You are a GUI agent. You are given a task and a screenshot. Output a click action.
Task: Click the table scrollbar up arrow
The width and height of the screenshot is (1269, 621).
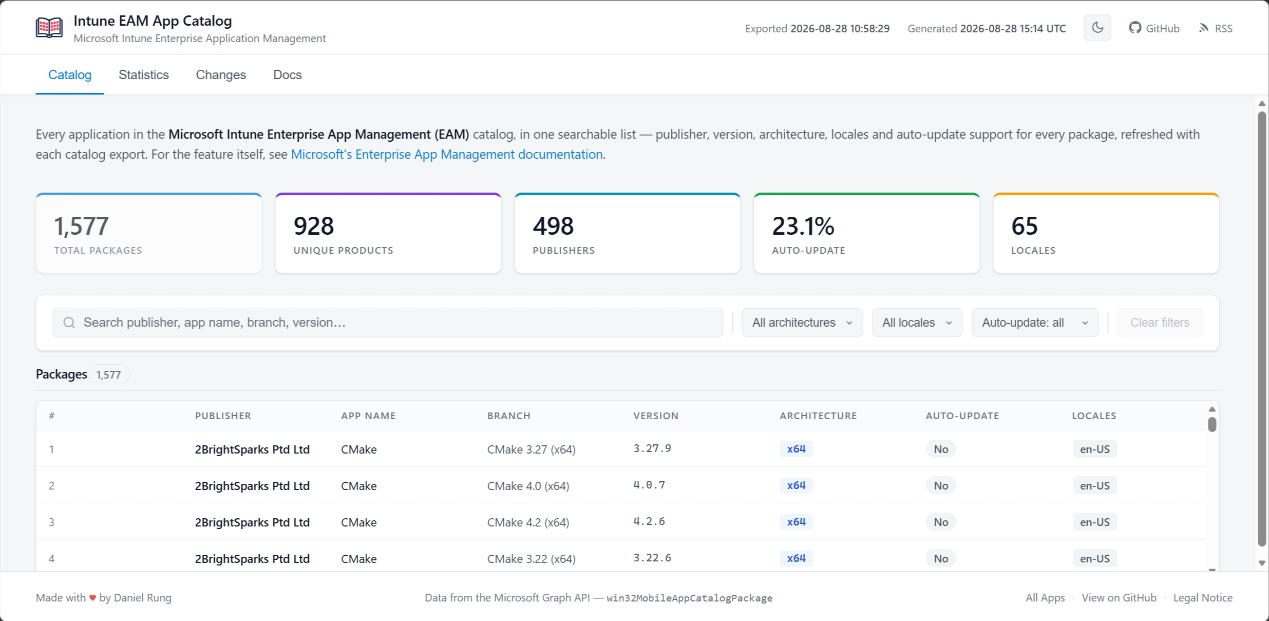[x=1212, y=409]
